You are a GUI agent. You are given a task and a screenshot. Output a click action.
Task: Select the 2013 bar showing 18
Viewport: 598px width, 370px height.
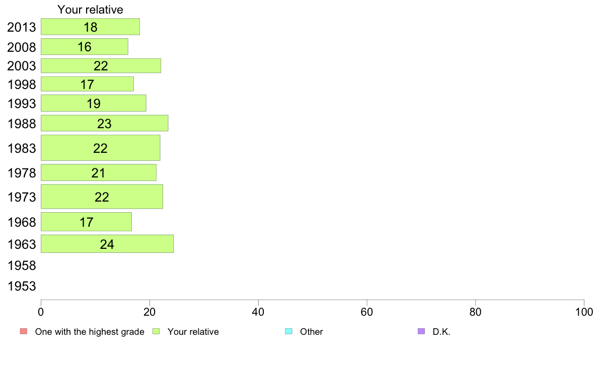[91, 27]
